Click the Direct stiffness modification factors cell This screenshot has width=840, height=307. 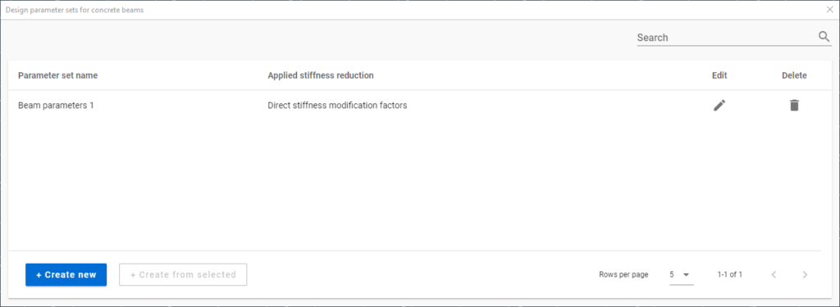coord(337,106)
